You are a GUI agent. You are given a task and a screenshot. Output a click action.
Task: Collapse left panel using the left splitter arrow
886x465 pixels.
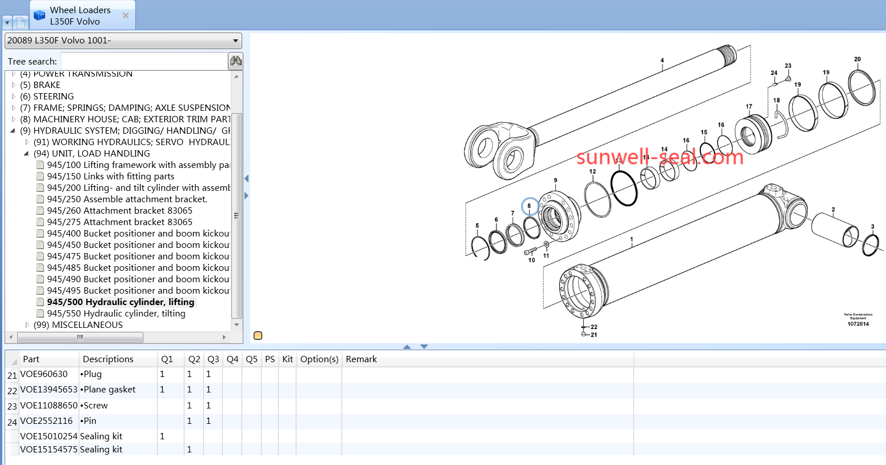pos(246,179)
